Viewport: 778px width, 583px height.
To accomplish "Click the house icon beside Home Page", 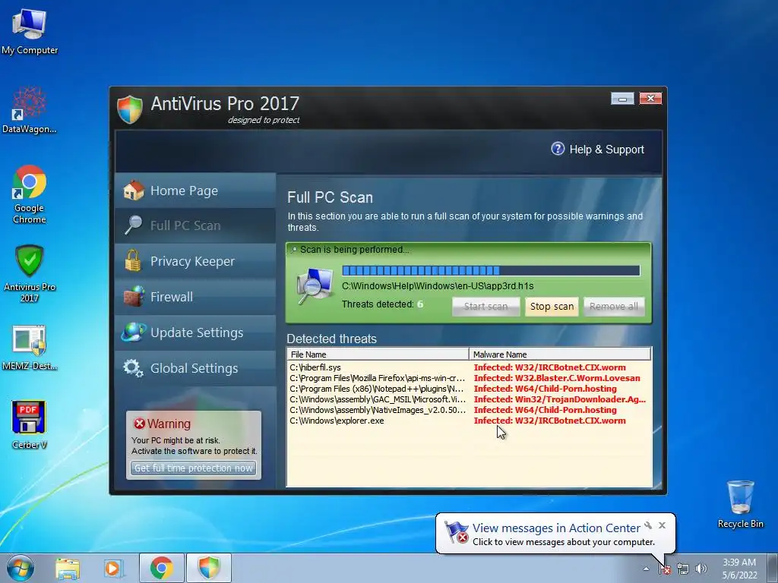I will tap(134, 191).
